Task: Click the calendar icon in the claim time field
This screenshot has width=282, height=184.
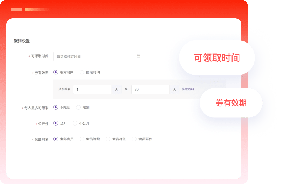Action: (138, 56)
